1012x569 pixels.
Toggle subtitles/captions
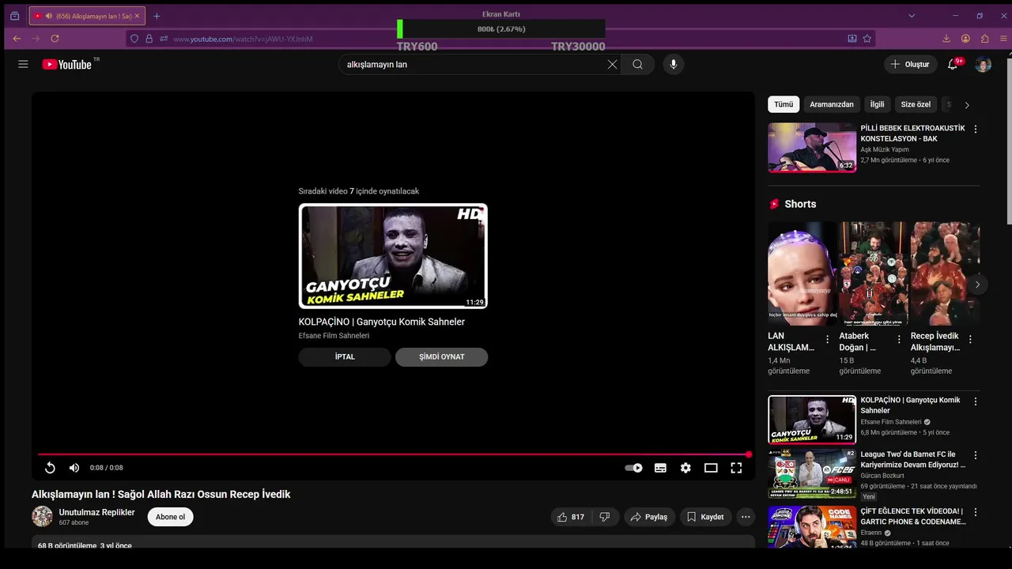point(660,468)
